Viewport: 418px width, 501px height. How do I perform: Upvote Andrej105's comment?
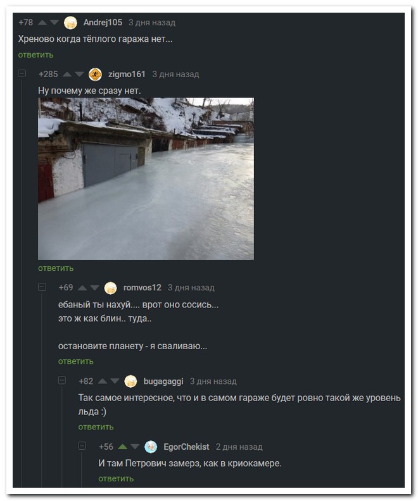click(x=42, y=22)
